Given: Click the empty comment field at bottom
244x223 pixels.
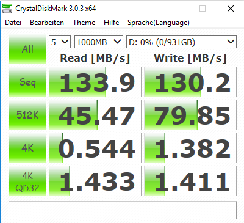Looking at the screenshot, I should click(123, 210).
